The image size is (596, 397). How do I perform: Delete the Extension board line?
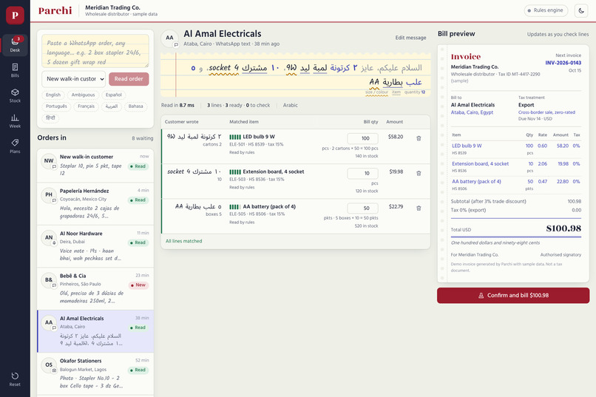click(x=419, y=173)
